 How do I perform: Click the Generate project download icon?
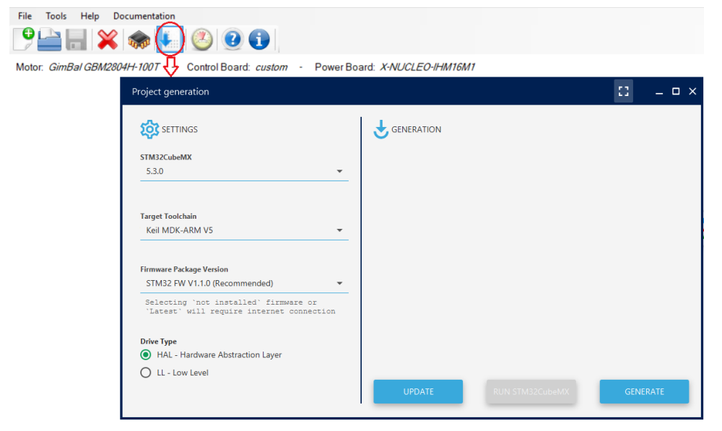click(170, 39)
